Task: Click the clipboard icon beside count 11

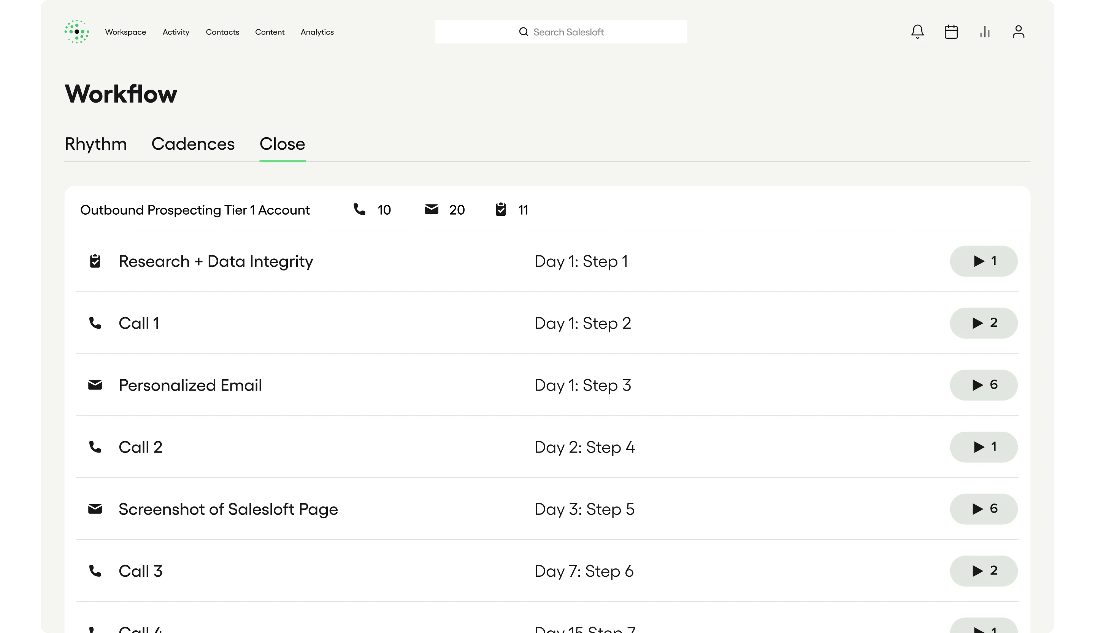Action: 501,209
